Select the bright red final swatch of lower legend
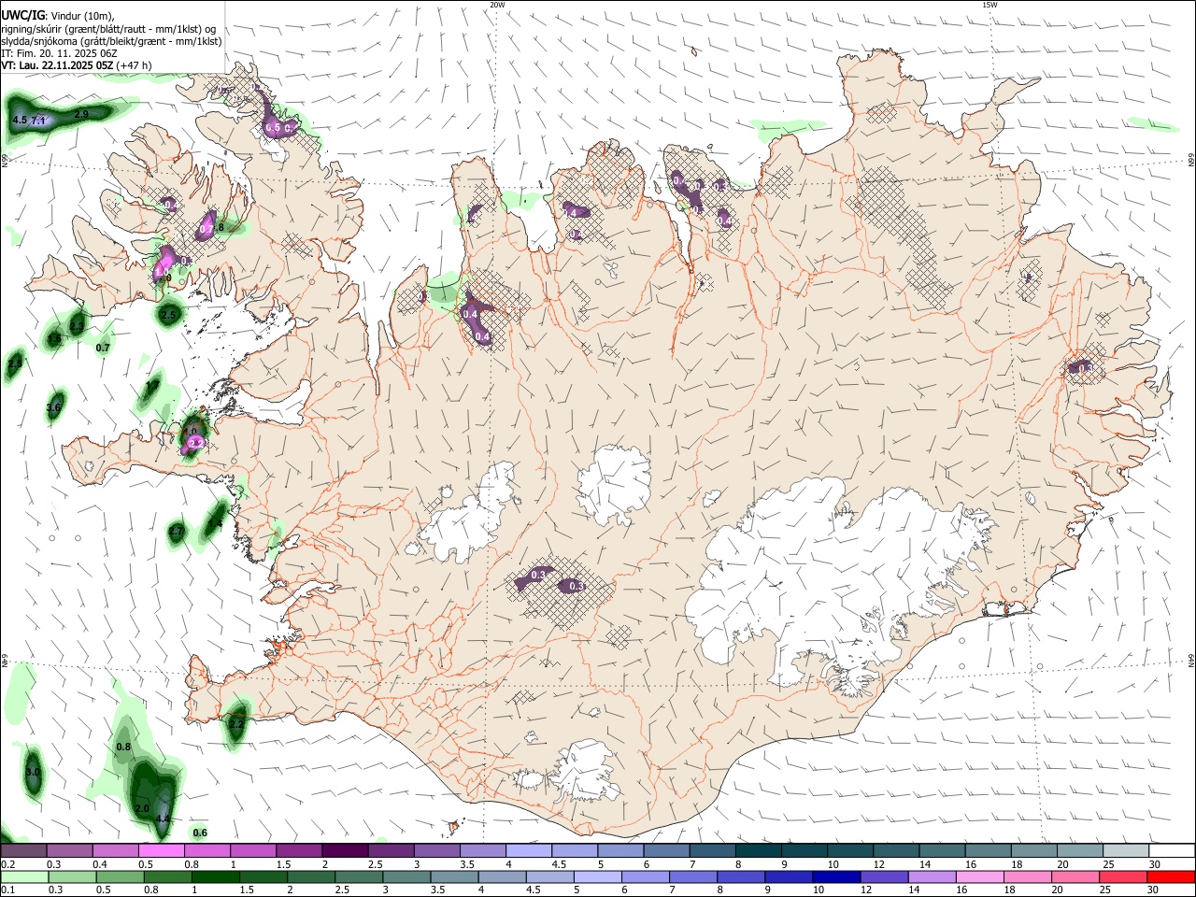The image size is (1196, 897). 1171,876
